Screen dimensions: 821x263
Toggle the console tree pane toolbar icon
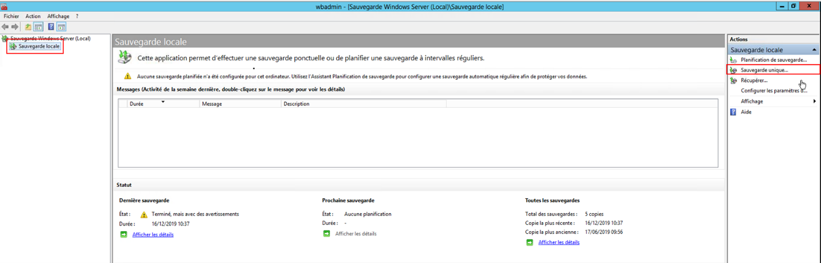coord(38,27)
